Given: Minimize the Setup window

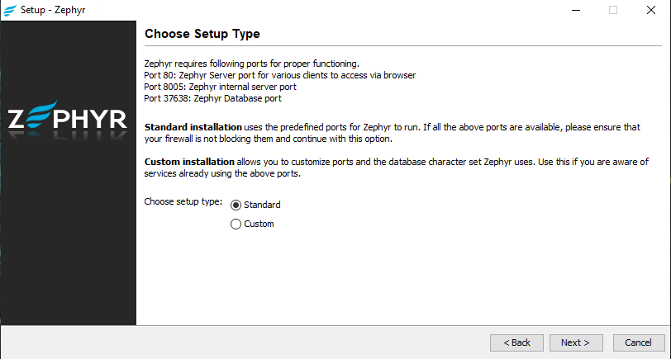Looking at the screenshot, I should pyautogui.click(x=573, y=10).
